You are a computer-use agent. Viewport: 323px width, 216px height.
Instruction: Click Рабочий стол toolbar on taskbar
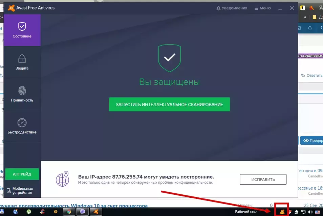coord(246,212)
